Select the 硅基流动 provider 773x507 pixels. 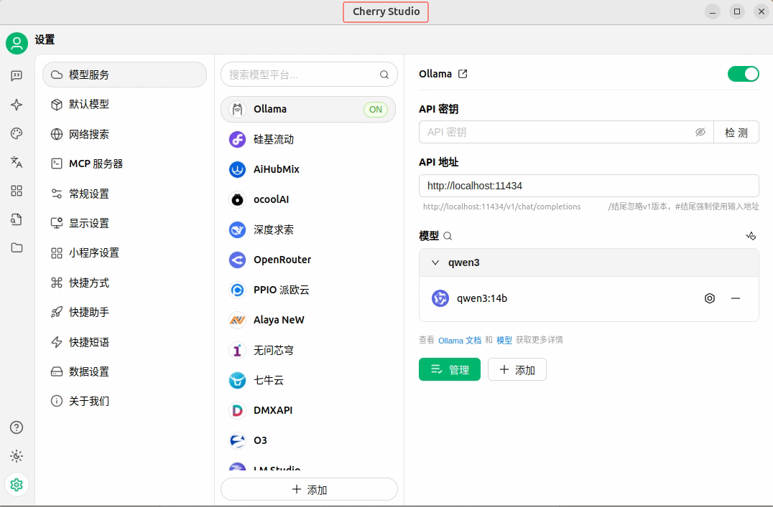point(308,139)
